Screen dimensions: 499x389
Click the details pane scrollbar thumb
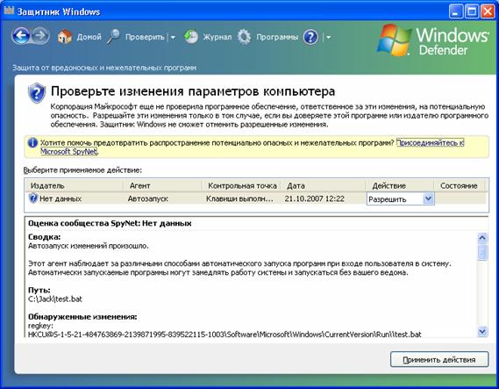(x=482, y=252)
